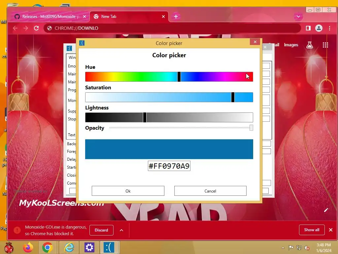Viewport: 338px width, 254px height.
Task: Open the Action Center flag icon
Action: coord(291,247)
